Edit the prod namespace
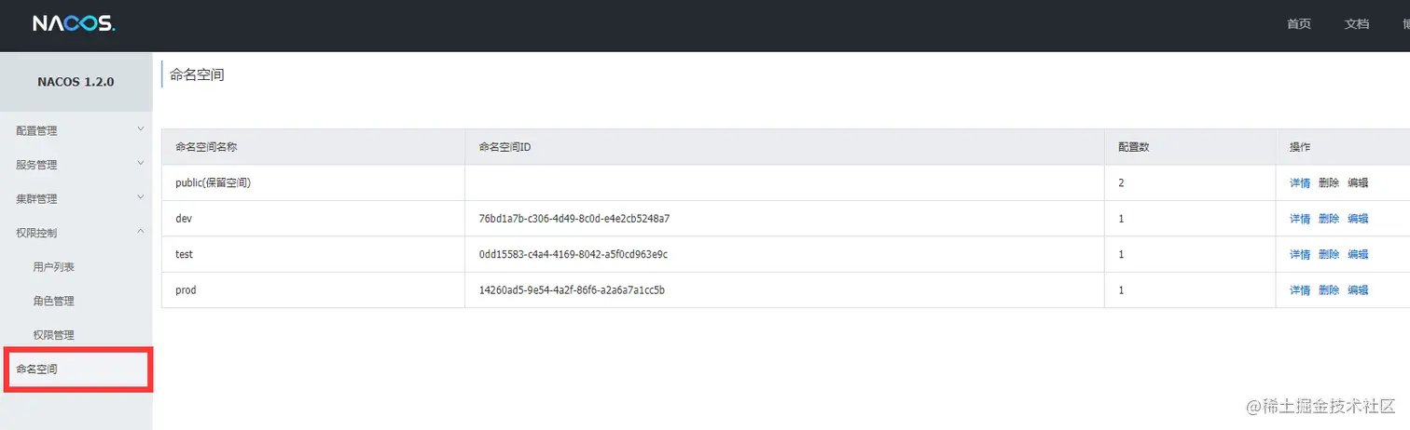The height and width of the screenshot is (430, 1410). [1358, 290]
